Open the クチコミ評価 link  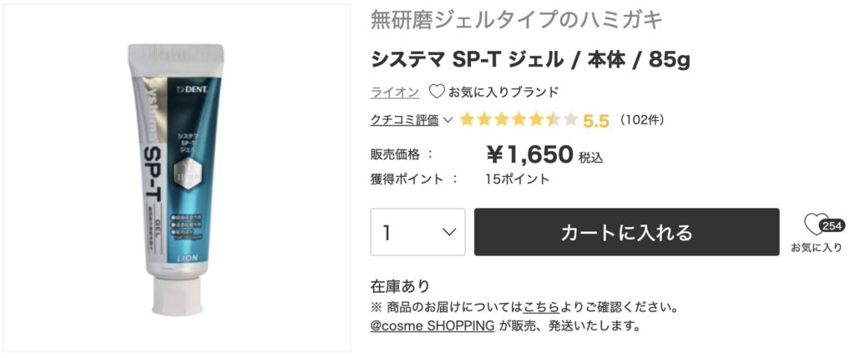coord(404,120)
